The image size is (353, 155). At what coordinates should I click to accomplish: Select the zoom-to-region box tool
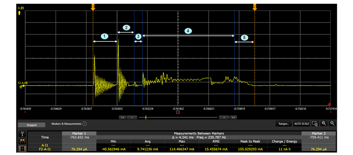coord(314,123)
